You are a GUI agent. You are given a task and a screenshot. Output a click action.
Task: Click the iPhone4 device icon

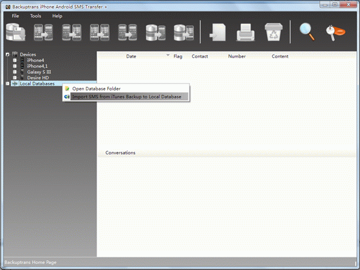(x=22, y=60)
